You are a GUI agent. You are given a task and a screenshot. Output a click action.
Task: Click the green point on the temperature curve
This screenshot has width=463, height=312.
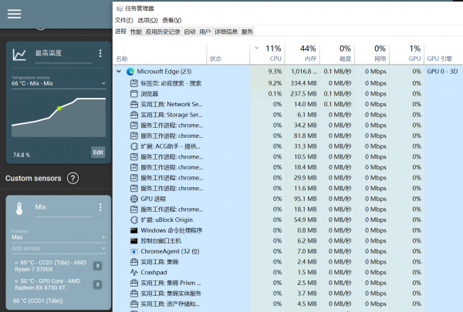tap(59, 109)
